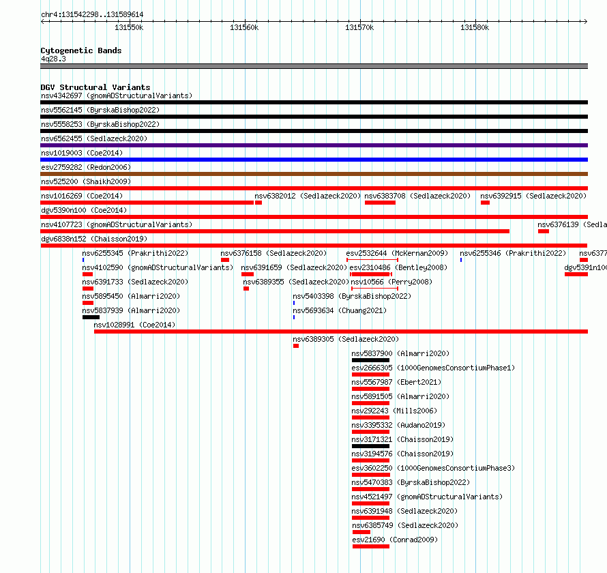607x573 pixels.
Task: Select the nsv6392915 (Sedlazeck2020) label
Action: (533, 196)
